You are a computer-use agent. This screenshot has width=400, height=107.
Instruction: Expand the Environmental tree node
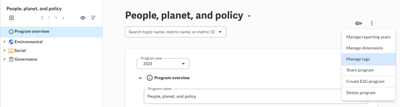[5, 42]
